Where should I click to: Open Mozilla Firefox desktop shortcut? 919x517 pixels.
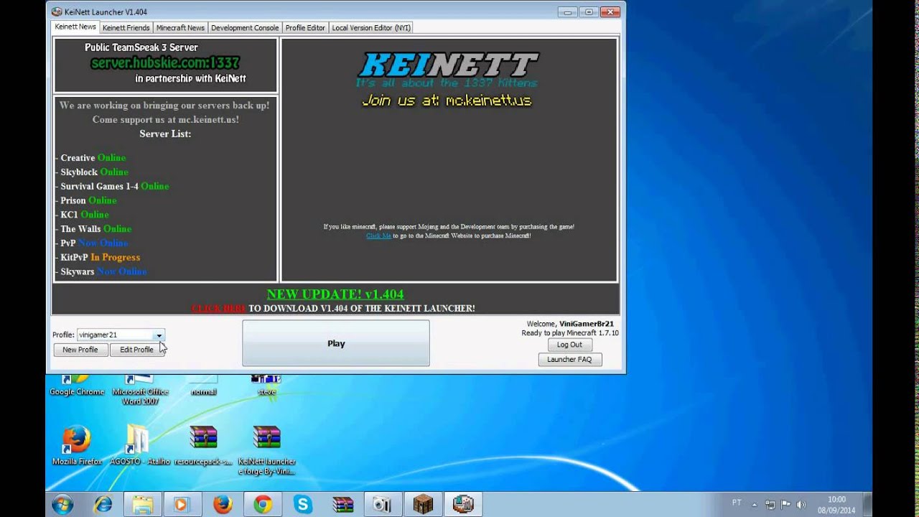pyautogui.click(x=77, y=445)
